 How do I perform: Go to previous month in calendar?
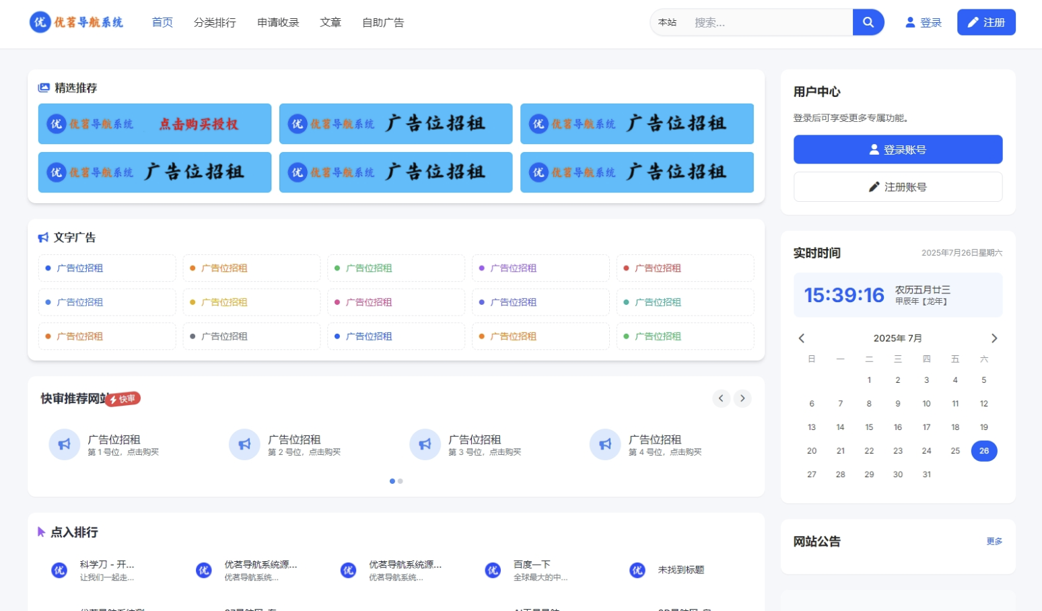coord(801,338)
